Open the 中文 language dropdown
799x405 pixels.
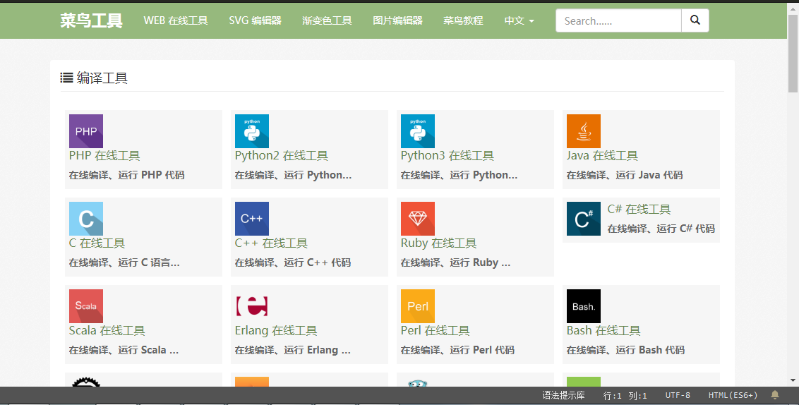[x=519, y=21]
